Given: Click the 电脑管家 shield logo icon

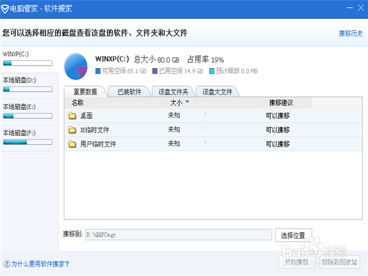Looking at the screenshot, I should click(x=5, y=9).
